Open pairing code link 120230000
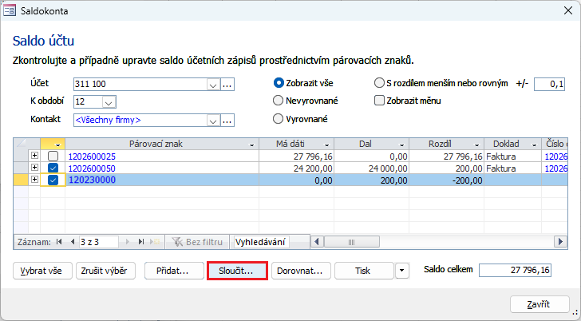Image resolution: width=581 pixels, height=321 pixels. coord(93,180)
